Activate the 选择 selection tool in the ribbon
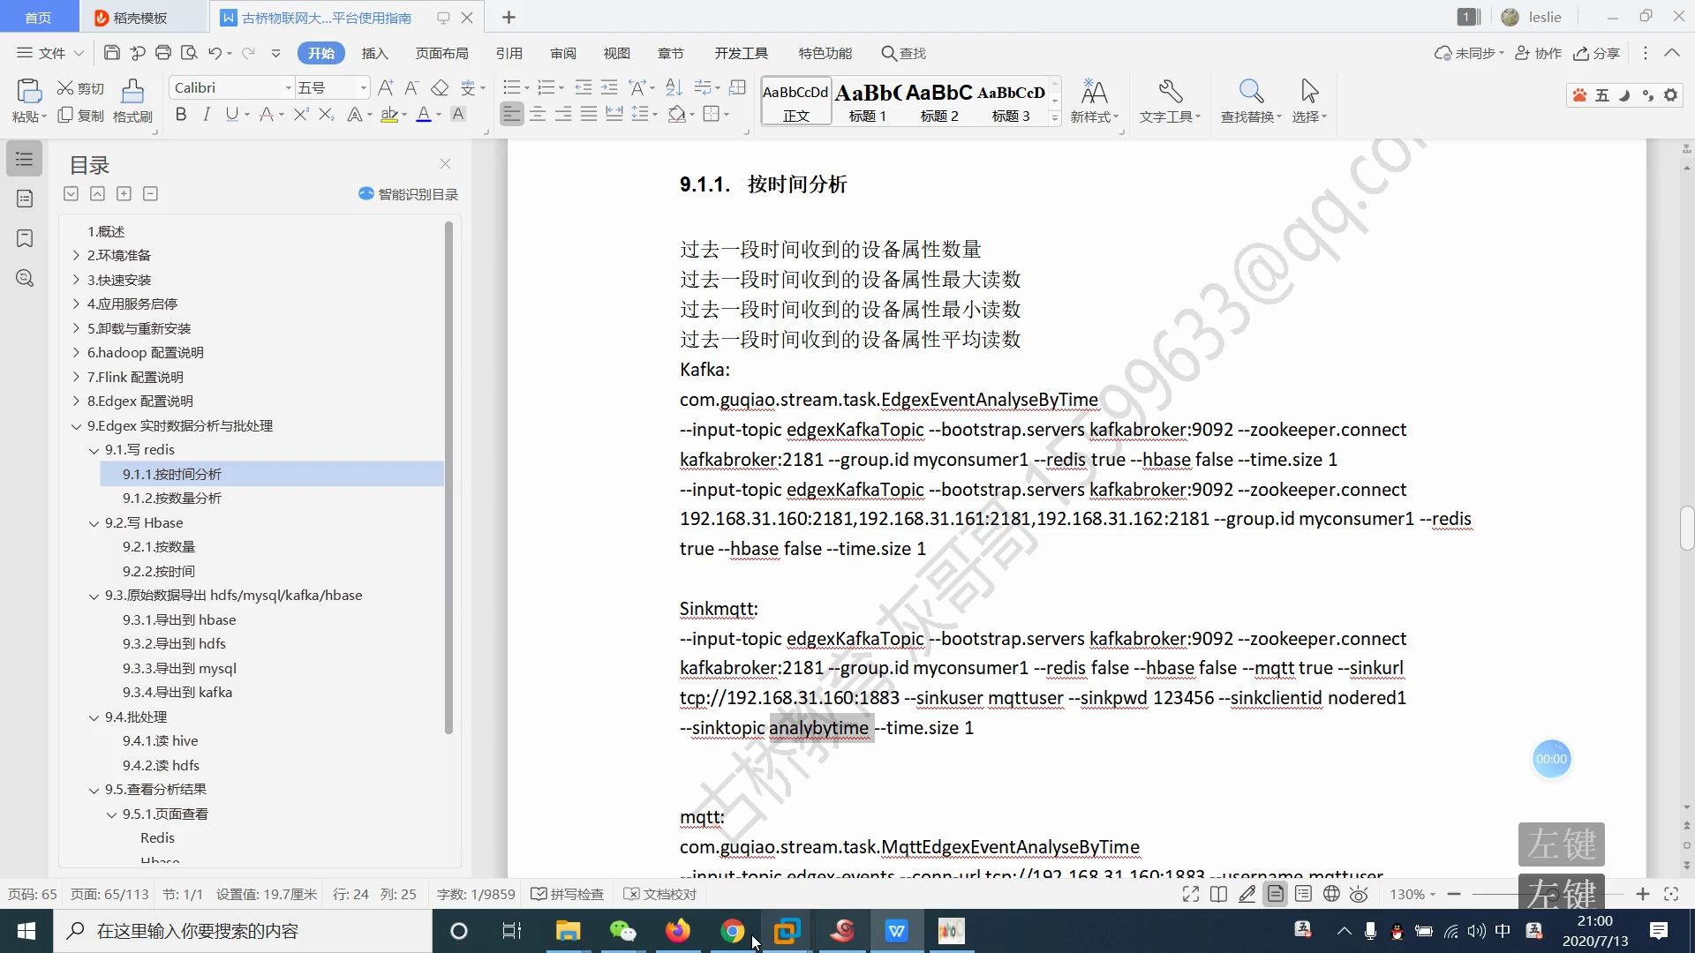This screenshot has width=1695, height=953. [1308, 100]
